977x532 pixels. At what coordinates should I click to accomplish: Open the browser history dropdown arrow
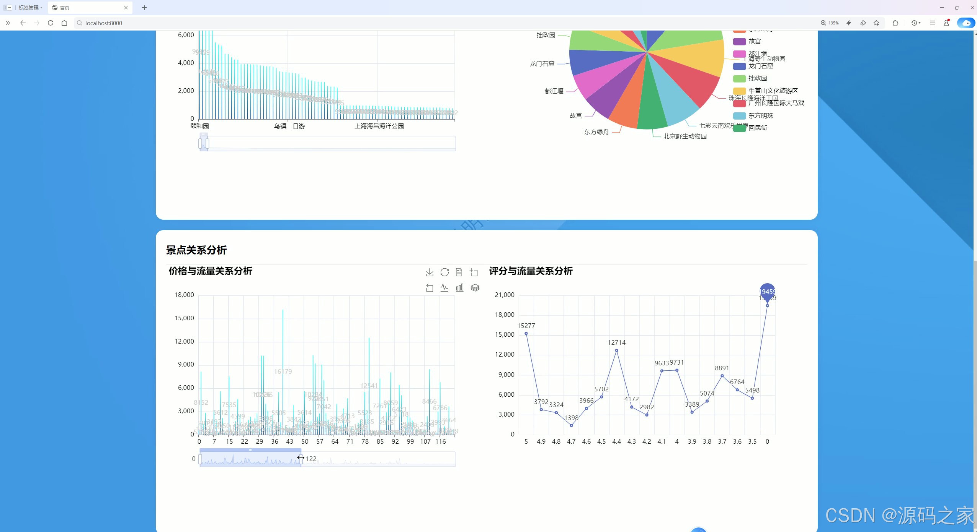point(920,23)
